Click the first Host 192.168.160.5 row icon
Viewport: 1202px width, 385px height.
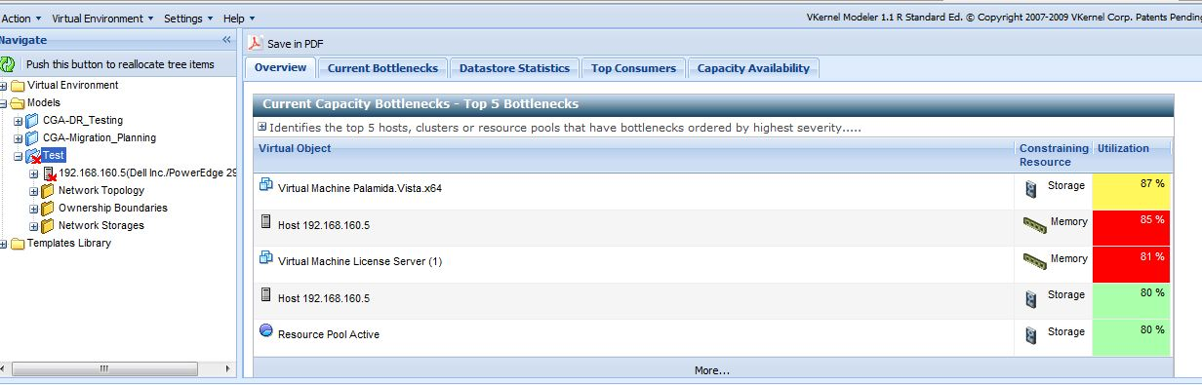(x=265, y=222)
